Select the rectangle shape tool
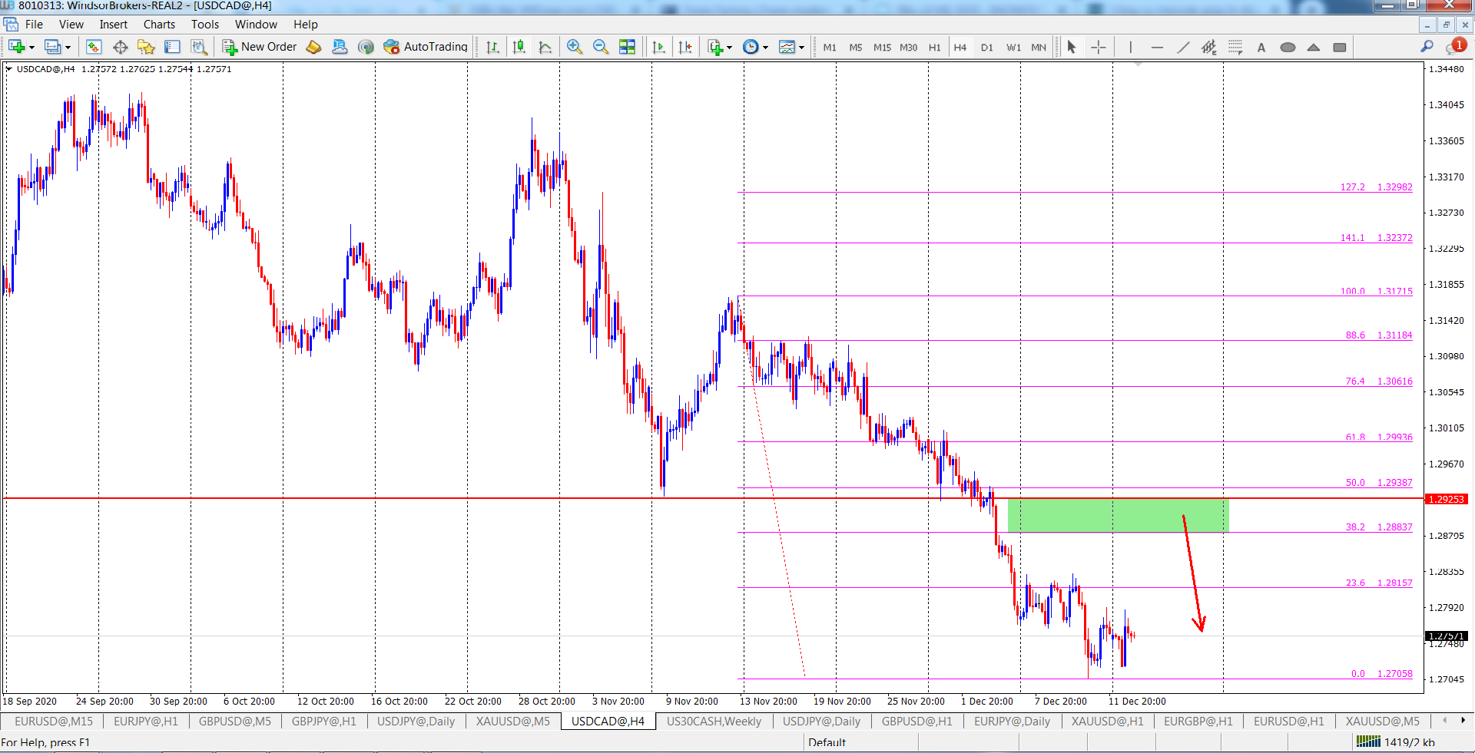The height and width of the screenshot is (753, 1475). click(1340, 47)
